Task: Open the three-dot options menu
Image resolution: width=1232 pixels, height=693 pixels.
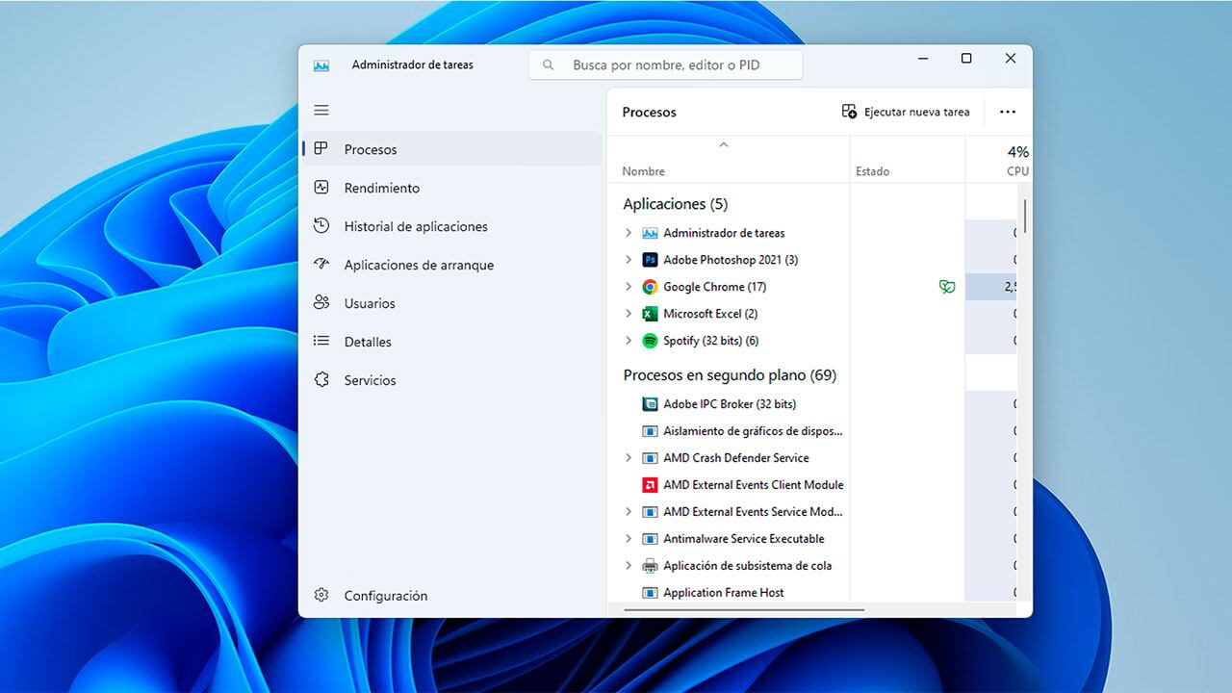Action: pyautogui.click(x=1007, y=111)
